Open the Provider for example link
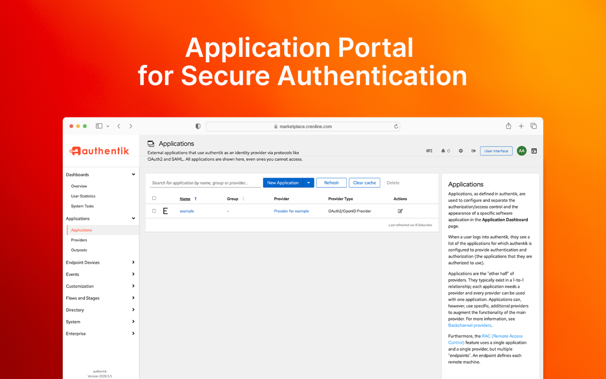Image resolution: width=606 pixels, height=379 pixels. coord(291,211)
